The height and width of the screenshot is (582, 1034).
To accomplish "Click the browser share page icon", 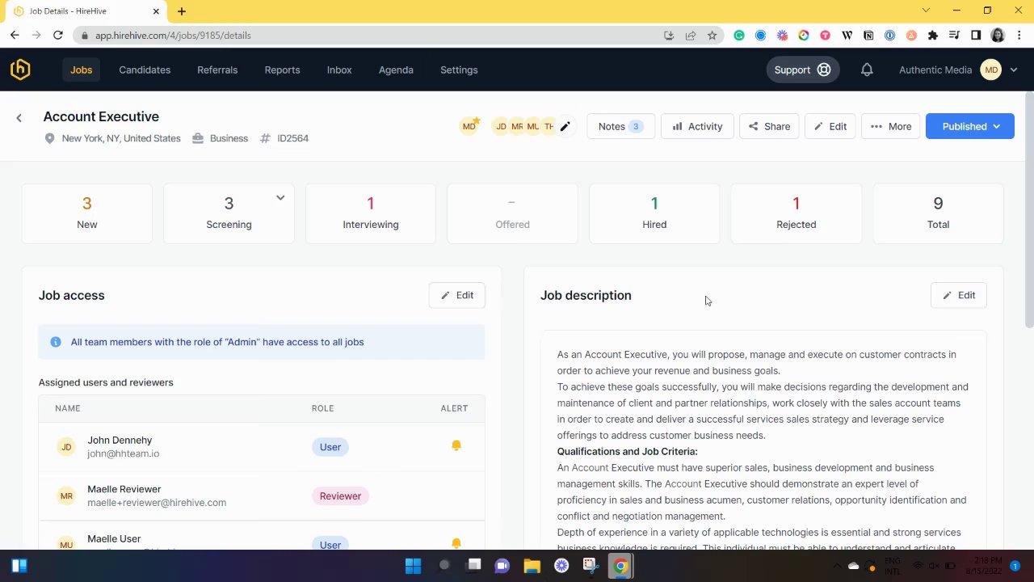I will (x=691, y=36).
